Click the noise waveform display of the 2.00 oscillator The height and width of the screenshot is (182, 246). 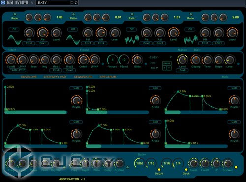(190, 40)
